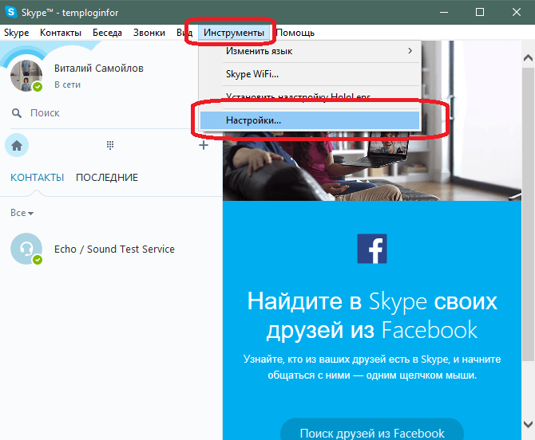Open the Звонки menu
The image size is (535, 440).
149,33
